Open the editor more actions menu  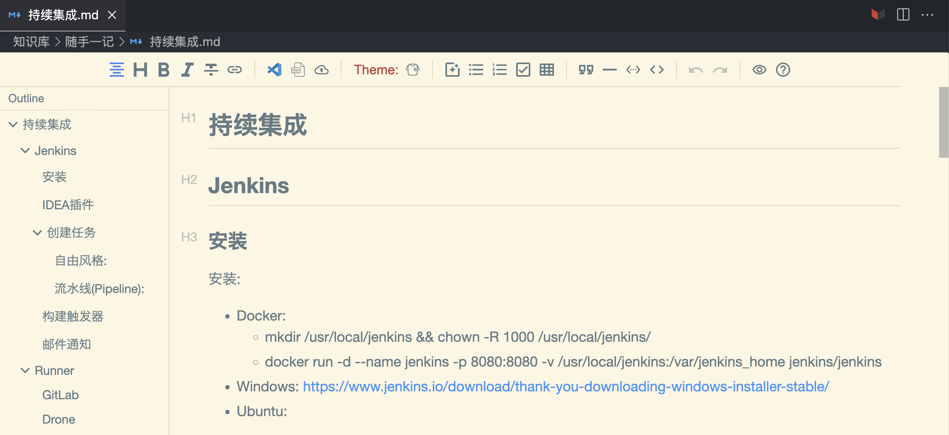pos(927,15)
